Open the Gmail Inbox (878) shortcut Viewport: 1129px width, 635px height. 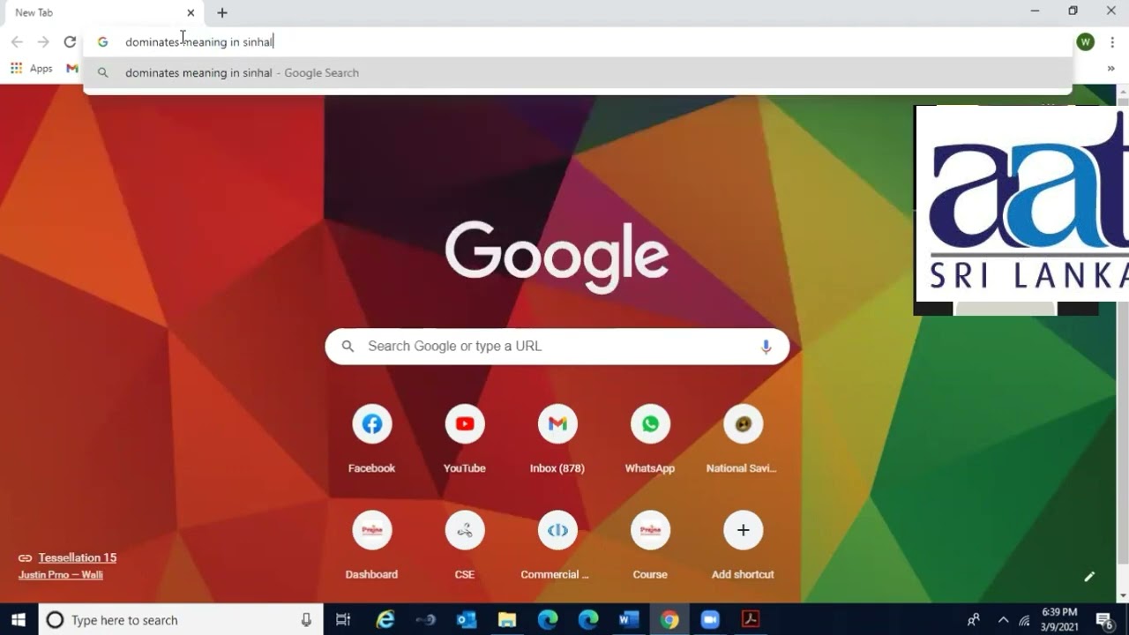coord(557,424)
